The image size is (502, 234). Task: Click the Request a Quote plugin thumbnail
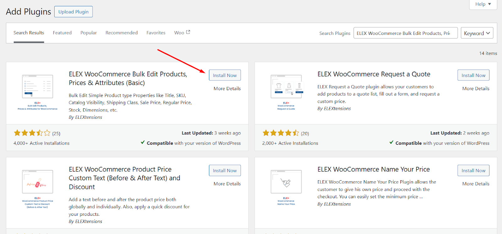click(x=286, y=92)
